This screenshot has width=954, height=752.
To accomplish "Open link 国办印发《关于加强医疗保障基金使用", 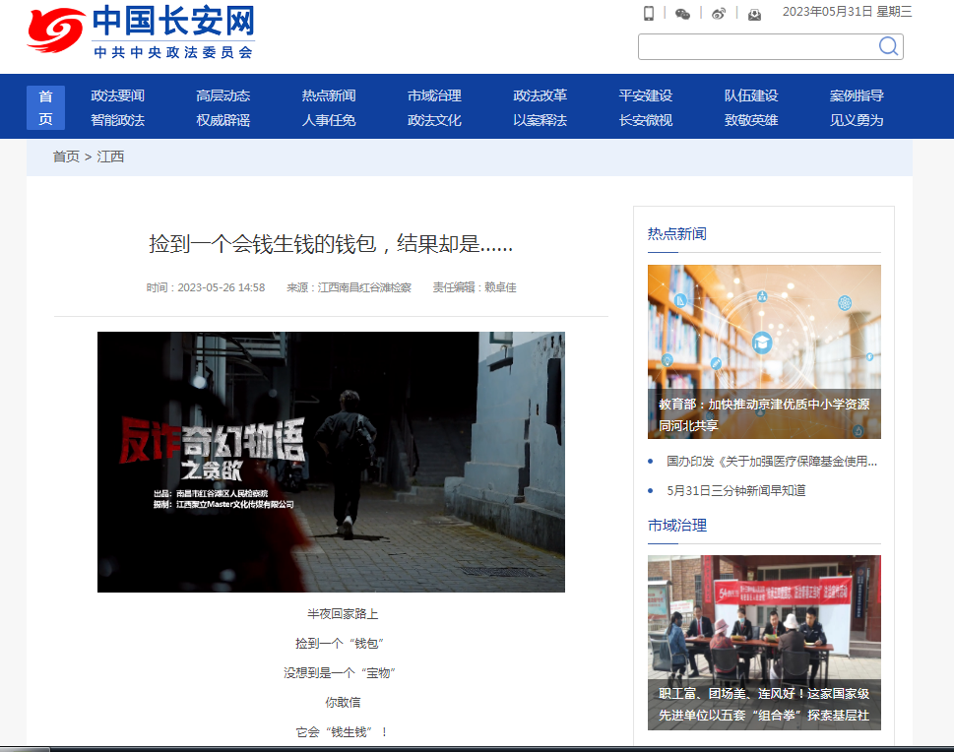I will coord(772,462).
